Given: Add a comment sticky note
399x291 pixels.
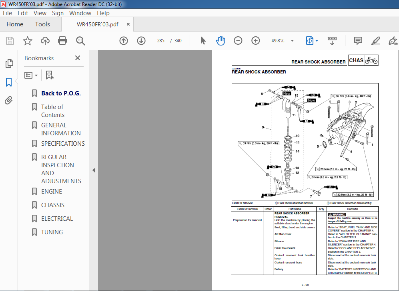Looking at the screenshot, I should click(358, 41).
